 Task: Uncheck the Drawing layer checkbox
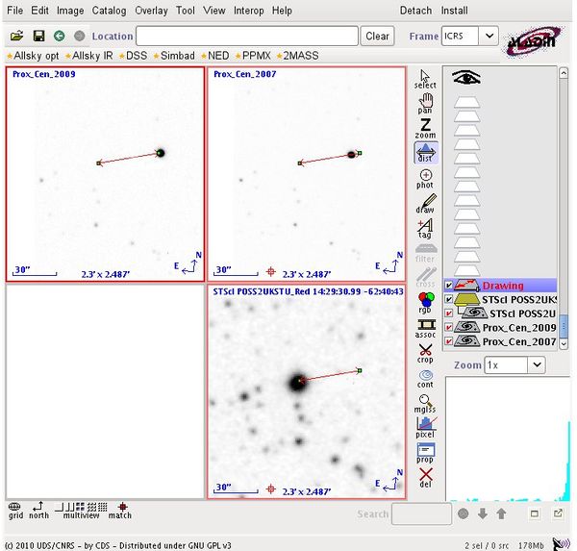tap(449, 286)
